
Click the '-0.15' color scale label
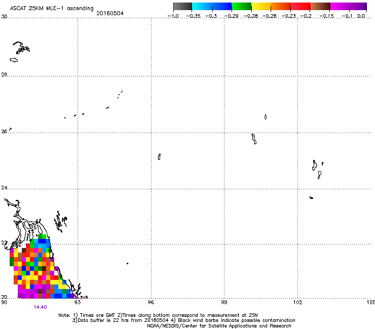coord(326,16)
